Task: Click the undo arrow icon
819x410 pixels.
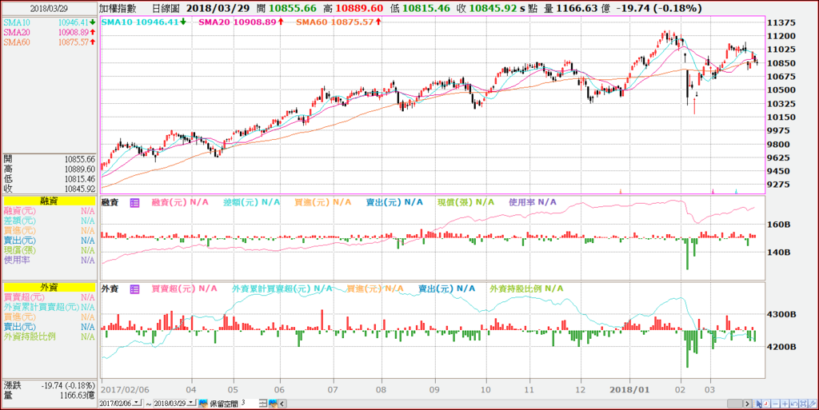Action: 794,404
